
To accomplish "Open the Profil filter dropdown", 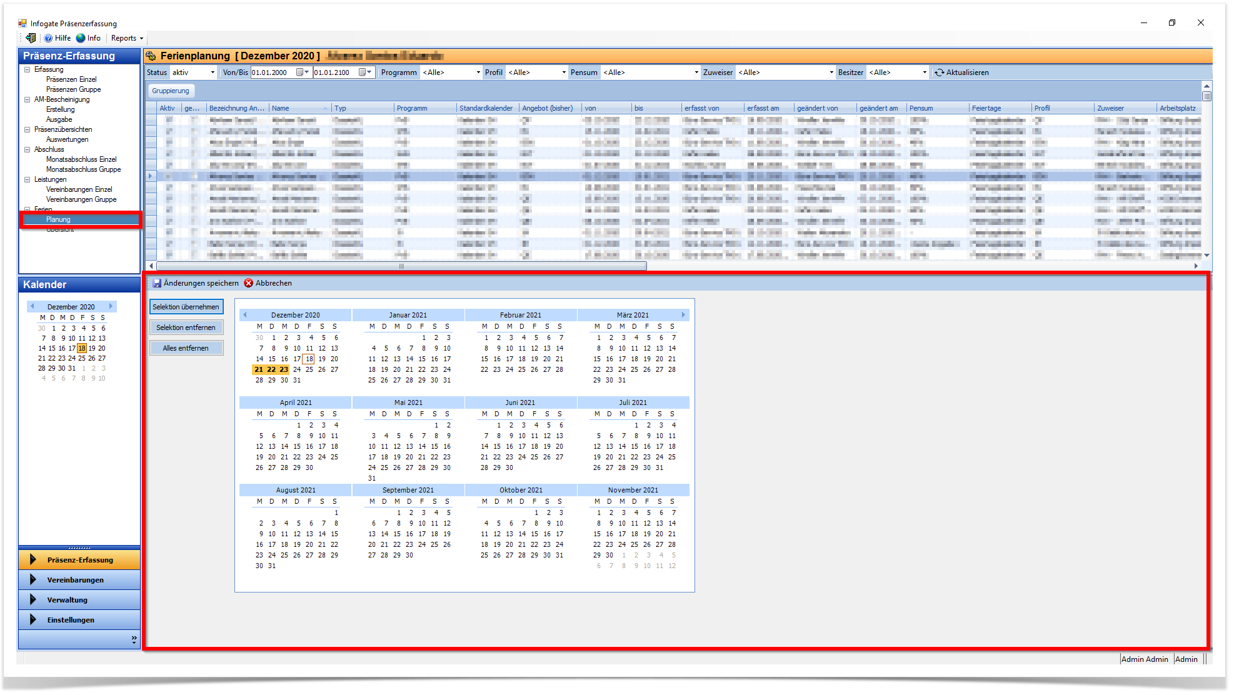I will tap(564, 72).
